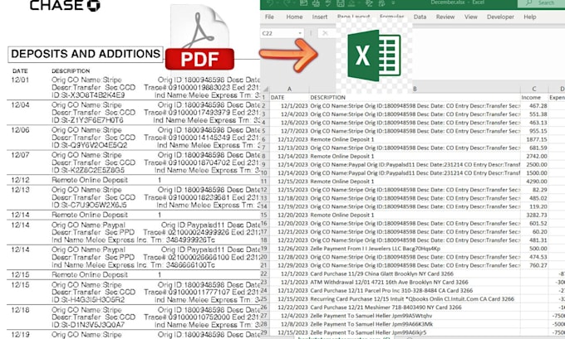Click the date cell '12/28/2023'

pos(289,257)
